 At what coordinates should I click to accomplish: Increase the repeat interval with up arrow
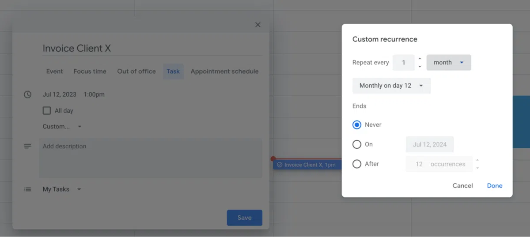(x=420, y=59)
